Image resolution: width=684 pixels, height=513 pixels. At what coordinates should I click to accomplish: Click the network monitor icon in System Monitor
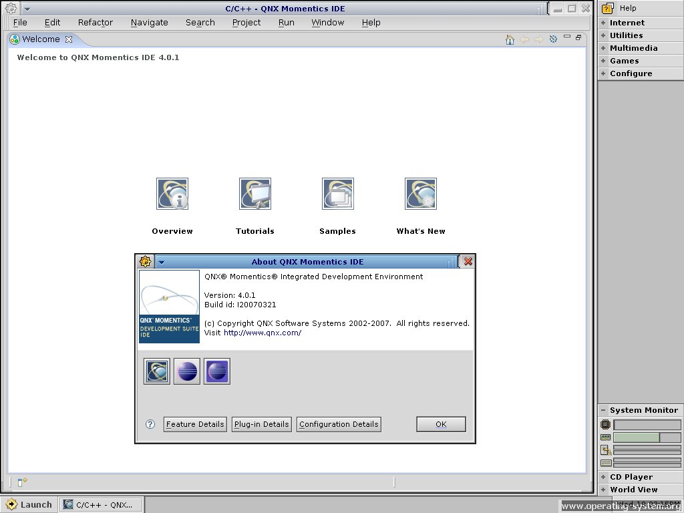pyautogui.click(x=605, y=450)
